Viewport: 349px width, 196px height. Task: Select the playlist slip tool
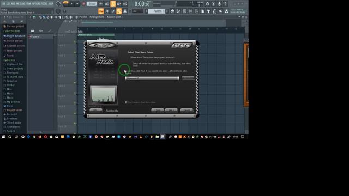click(x=56, y=17)
